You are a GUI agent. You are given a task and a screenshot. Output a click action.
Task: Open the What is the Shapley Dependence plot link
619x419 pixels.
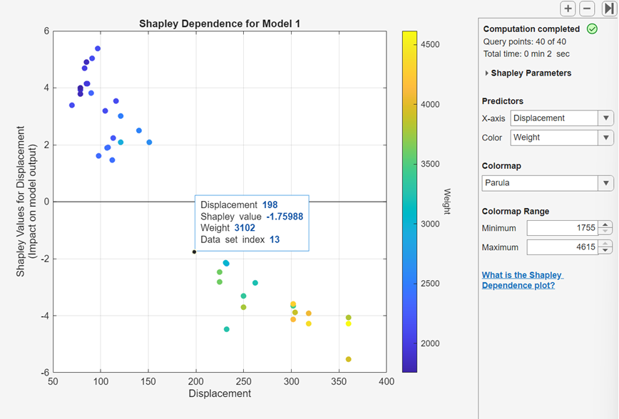(x=523, y=279)
